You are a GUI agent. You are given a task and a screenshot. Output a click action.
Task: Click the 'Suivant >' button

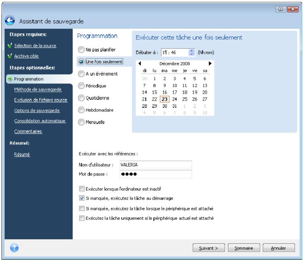[x=209, y=248]
